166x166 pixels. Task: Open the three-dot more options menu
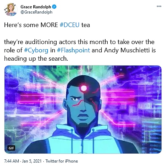point(159,6)
